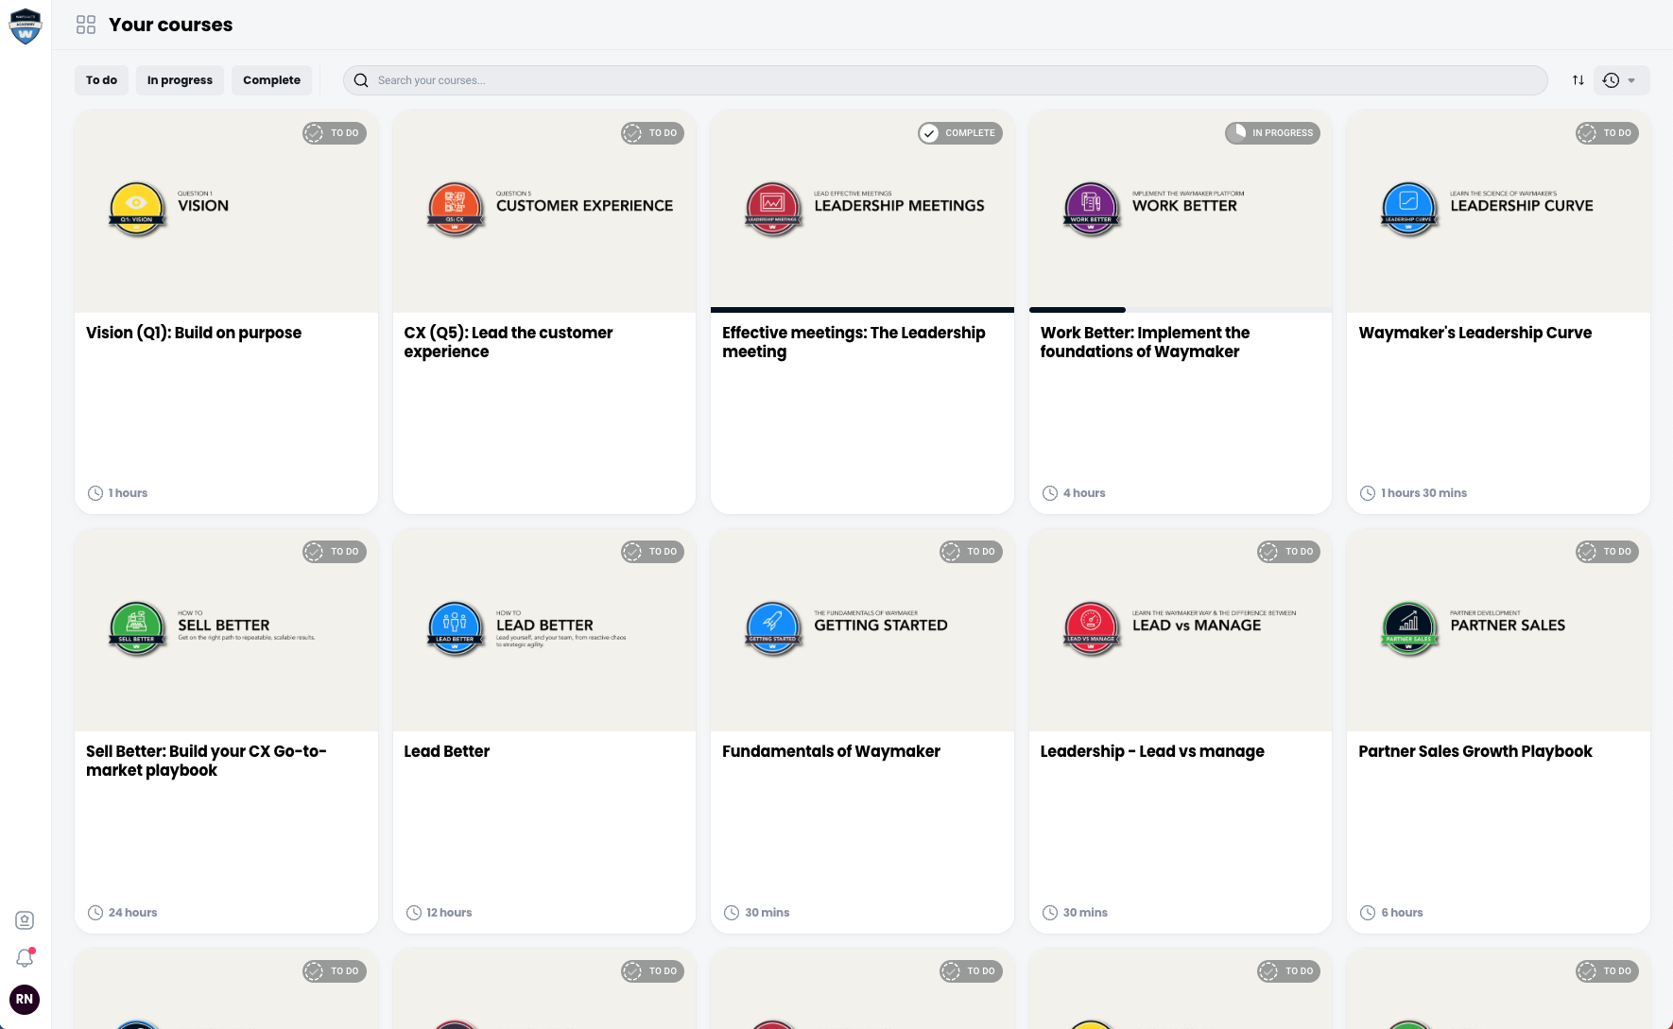The width and height of the screenshot is (1673, 1029).
Task: Click '30 mins' under Lead vs manage
Action: point(1085,913)
